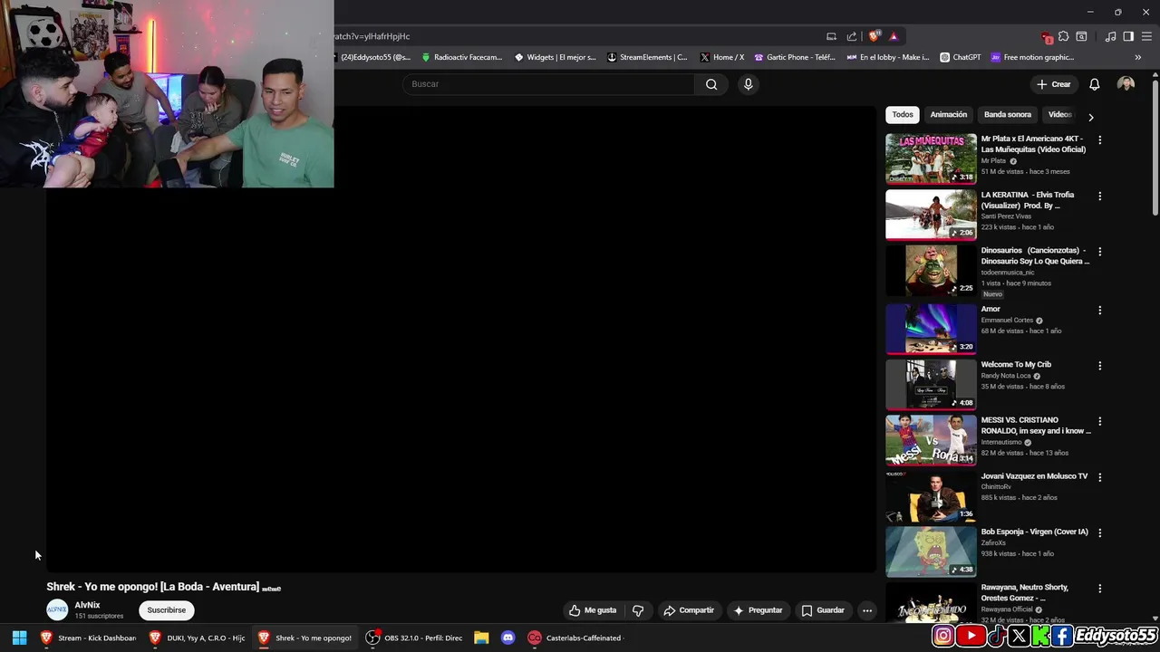Open more options for Jovani Vazquez video
Screen dimensions: 1160x652
(1099, 477)
